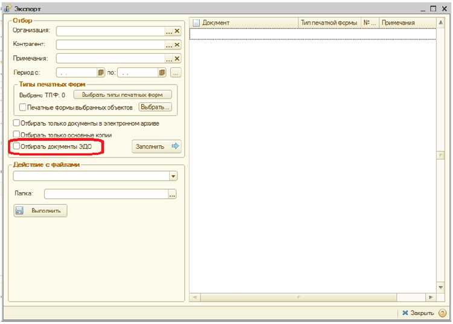Open selection dialog for Организация field
The height and width of the screenshot is (324, 453).
click(x=169, y=31)
